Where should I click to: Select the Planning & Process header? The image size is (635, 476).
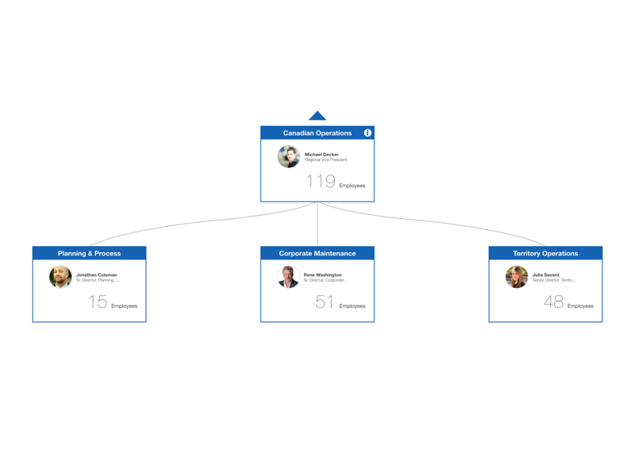tap(89, 253)
